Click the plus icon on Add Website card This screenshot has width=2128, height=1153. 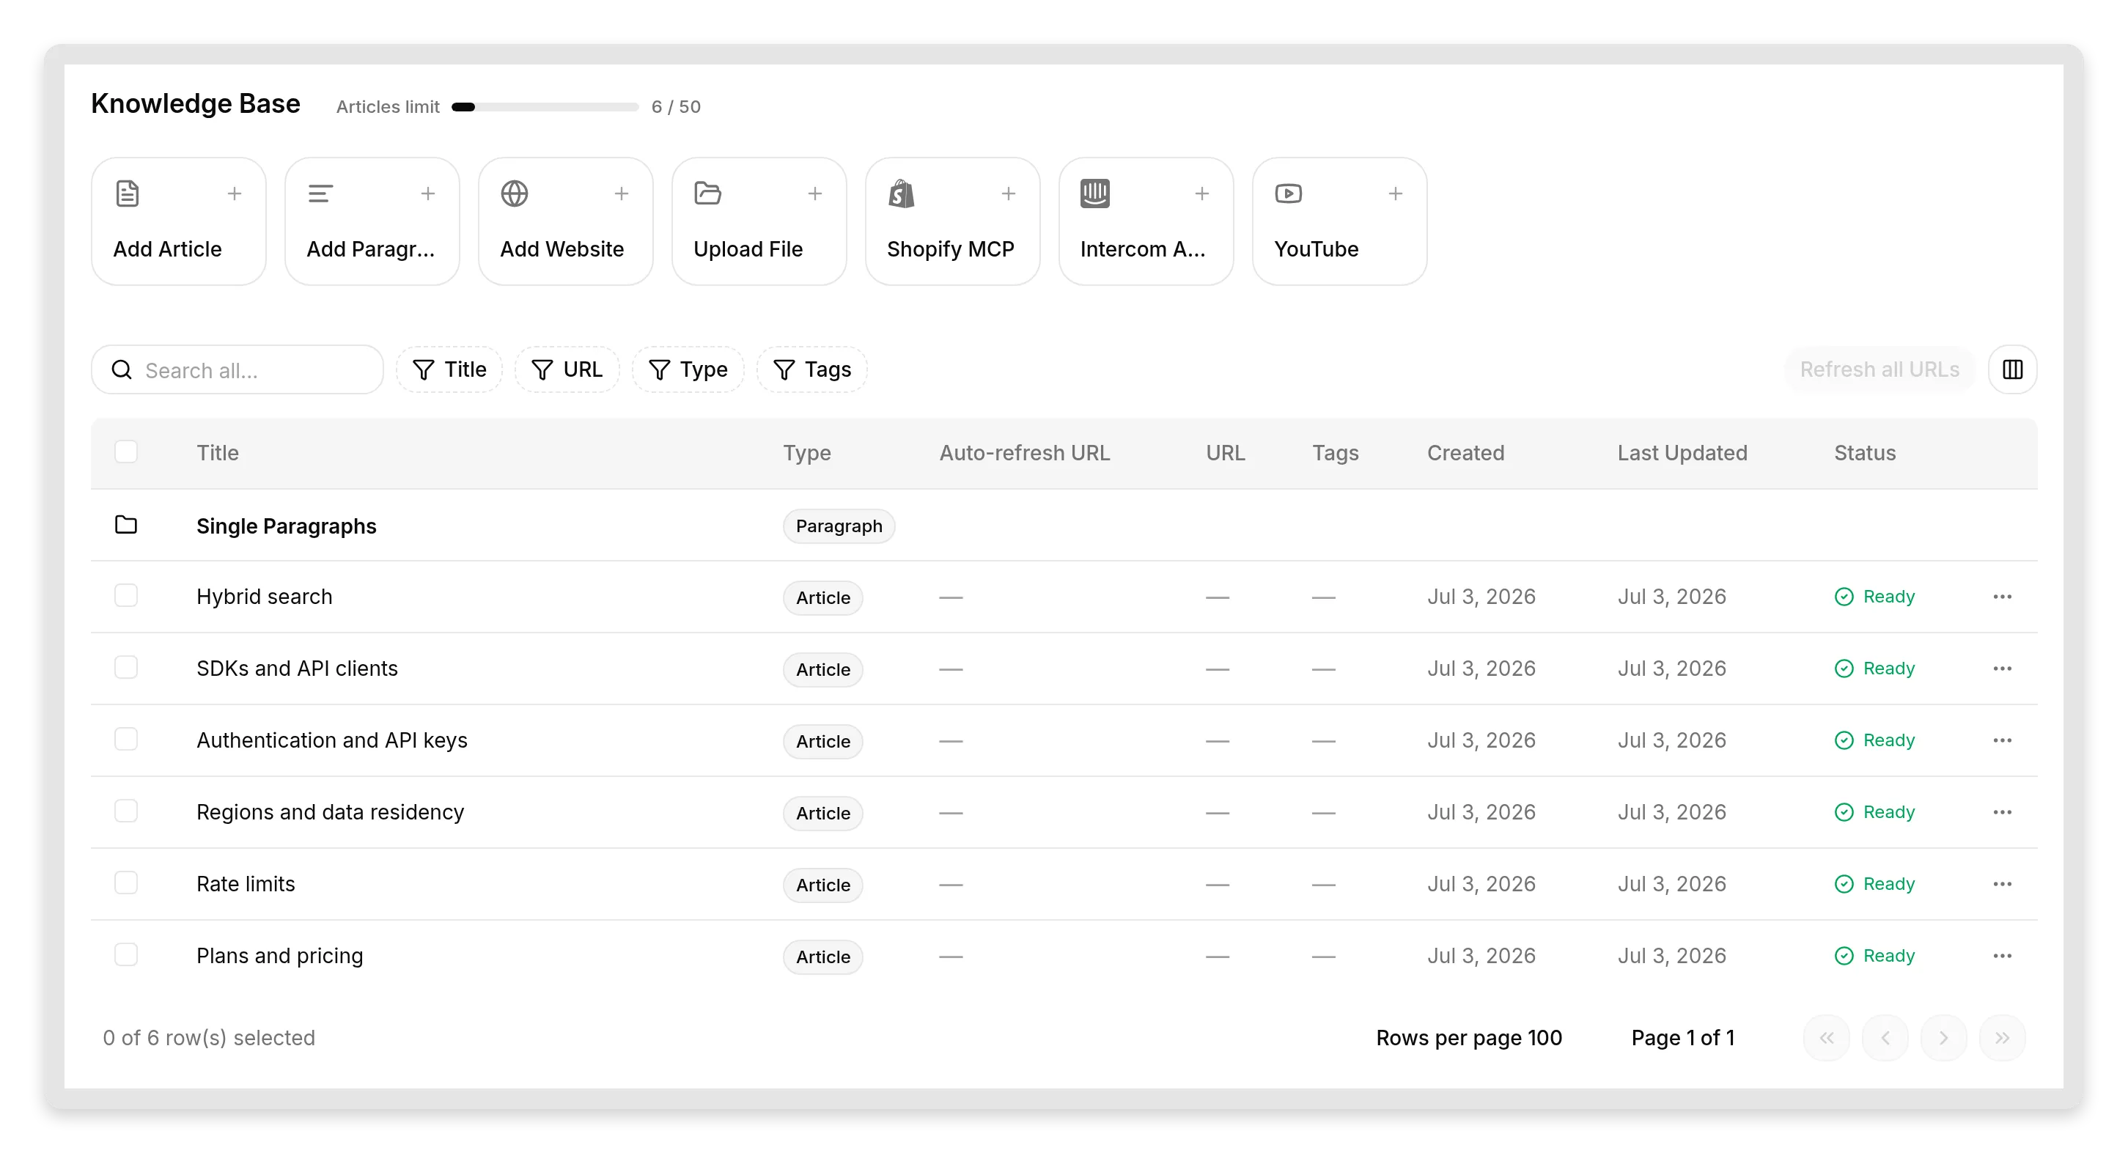pos(621,194)
